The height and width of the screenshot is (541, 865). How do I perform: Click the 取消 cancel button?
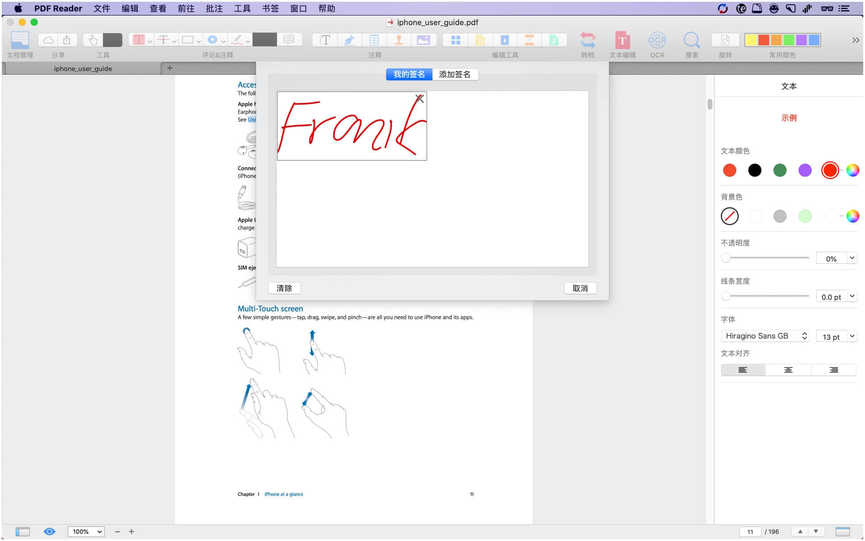pos(580,288)
